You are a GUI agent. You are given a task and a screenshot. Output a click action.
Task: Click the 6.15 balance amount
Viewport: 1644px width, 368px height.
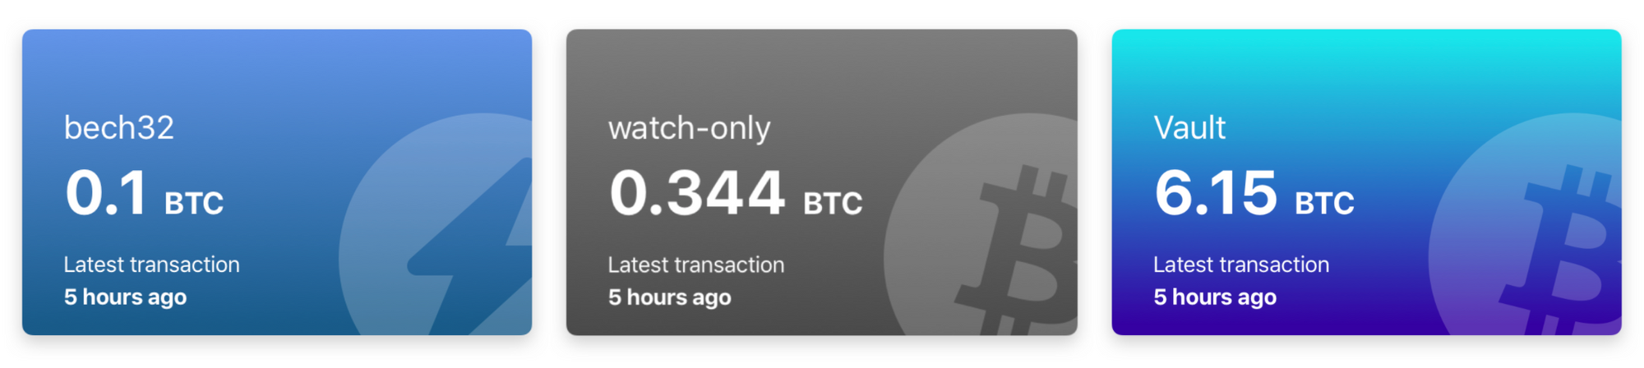1215,194
